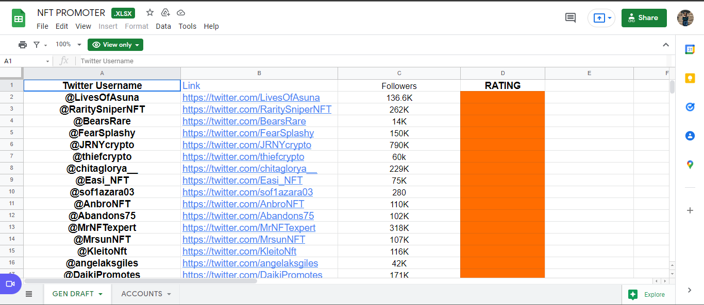Open Google Keep notes sidebar icon
704x305 pixels.
(690, 78)
